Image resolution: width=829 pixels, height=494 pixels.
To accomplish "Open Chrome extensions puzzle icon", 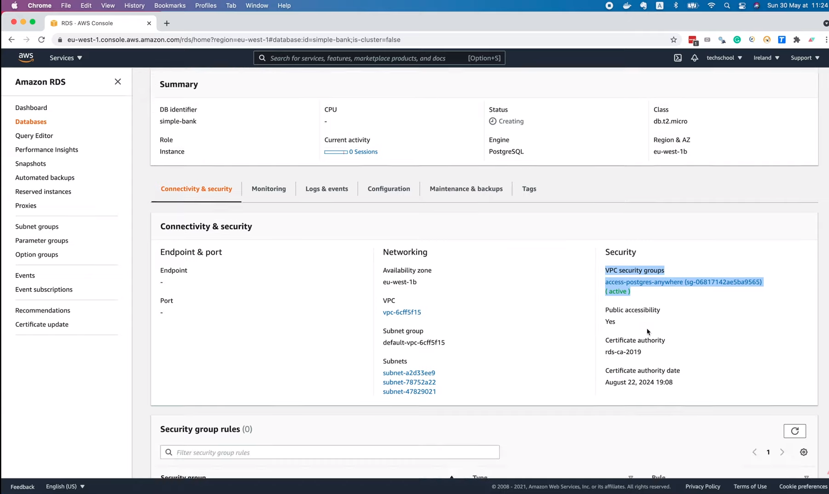I will coord(797,40).
